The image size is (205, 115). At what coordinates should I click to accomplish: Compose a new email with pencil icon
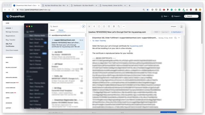[x=83, y=27]
